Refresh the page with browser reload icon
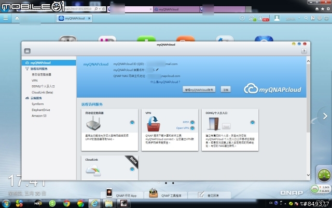 tap(103, 9)
